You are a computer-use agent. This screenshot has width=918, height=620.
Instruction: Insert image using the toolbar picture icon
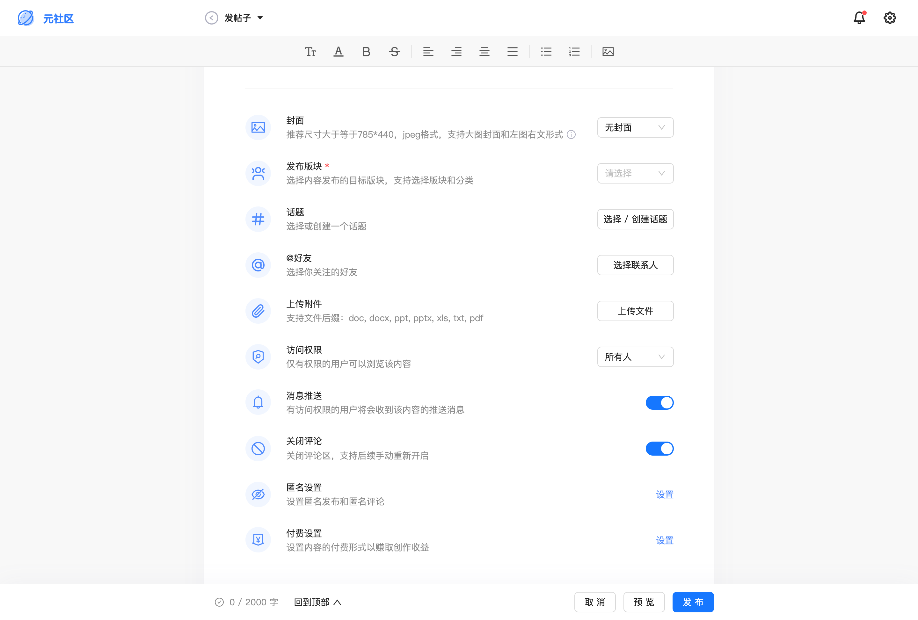point(608,52)
